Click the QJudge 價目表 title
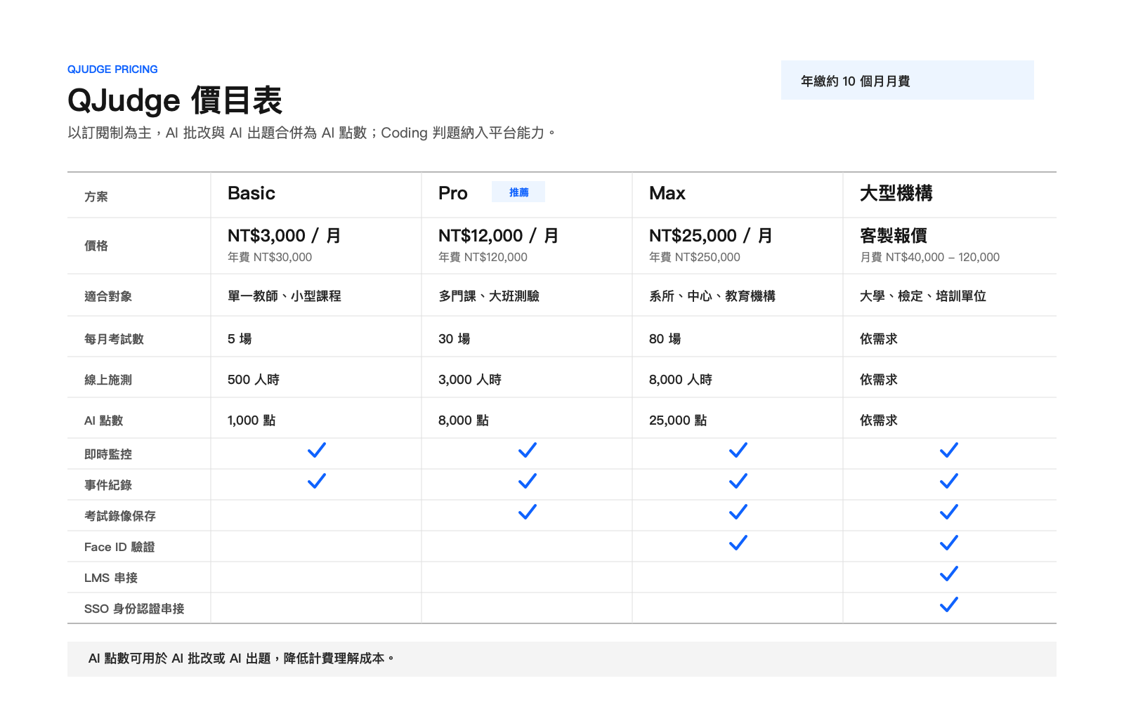The image size is (1124, 702). pos(175,100)
